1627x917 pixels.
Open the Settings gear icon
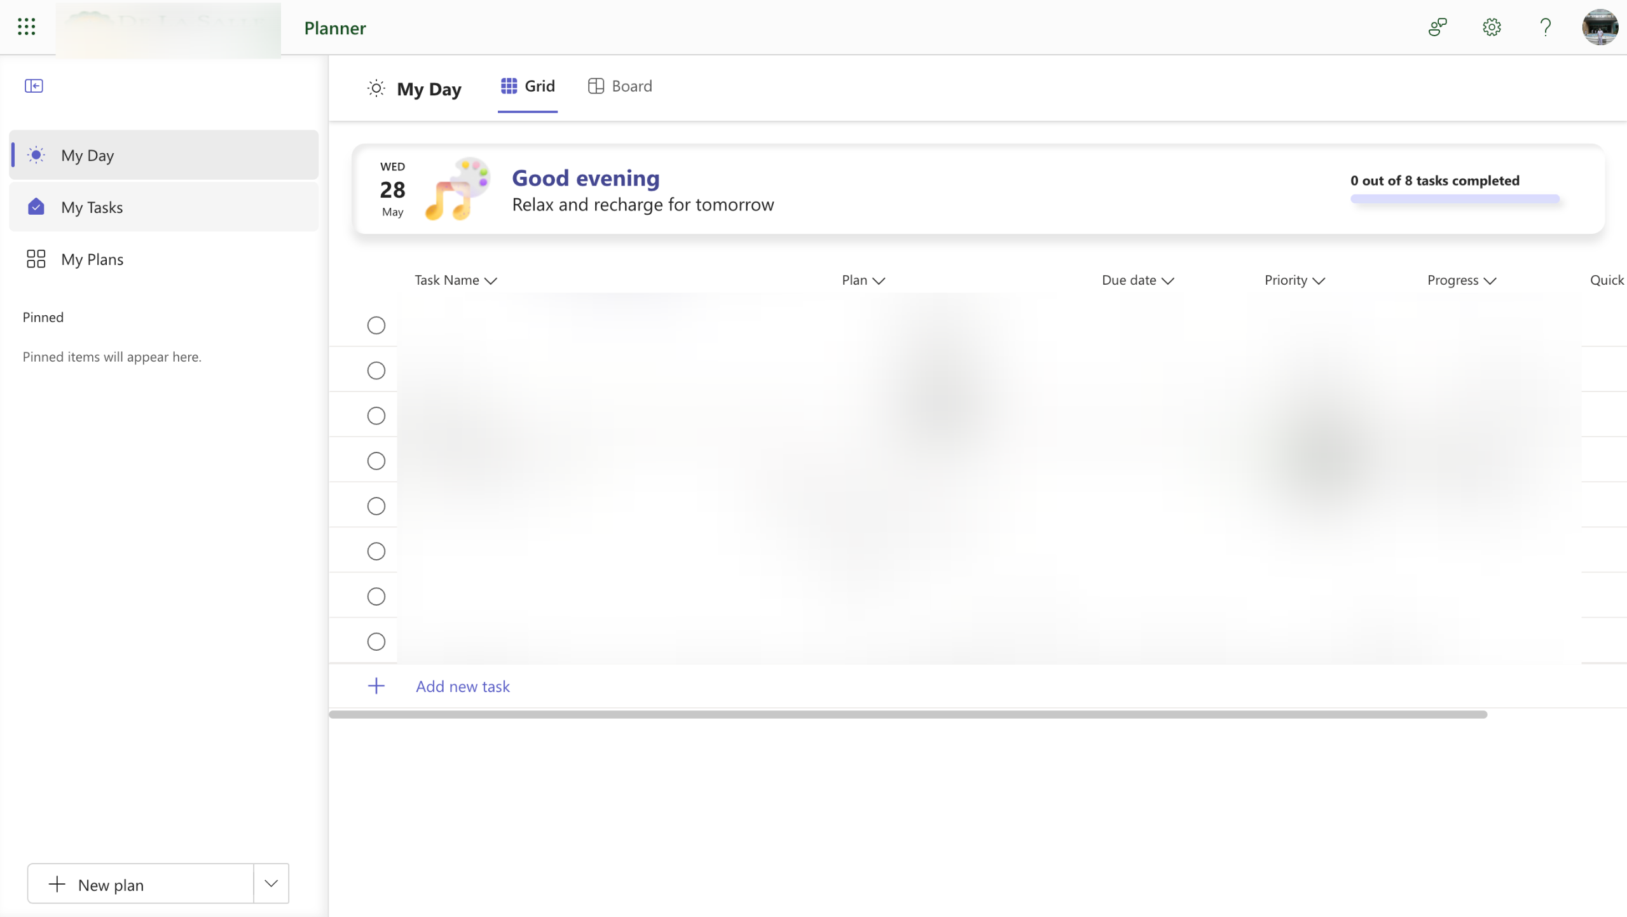pos(1492,27)
